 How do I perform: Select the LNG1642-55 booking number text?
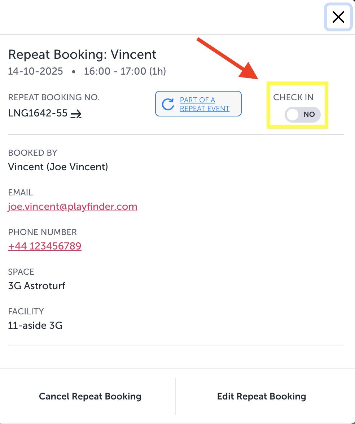pos(38,113)
